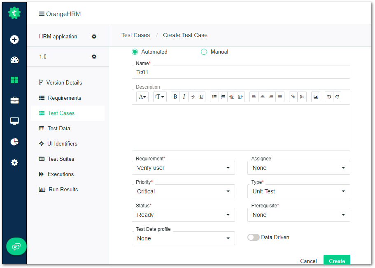375x268 pixels.
Task: Open the Status dropdown showing Ready
Action: click(x=183, y=215)
